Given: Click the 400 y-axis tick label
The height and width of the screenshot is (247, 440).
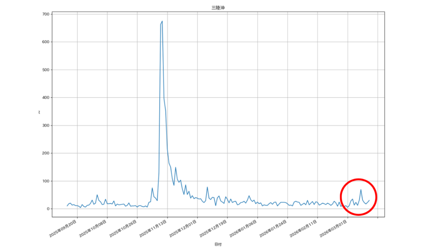Looking at the screenshot, I should click(x=46, y=98).
